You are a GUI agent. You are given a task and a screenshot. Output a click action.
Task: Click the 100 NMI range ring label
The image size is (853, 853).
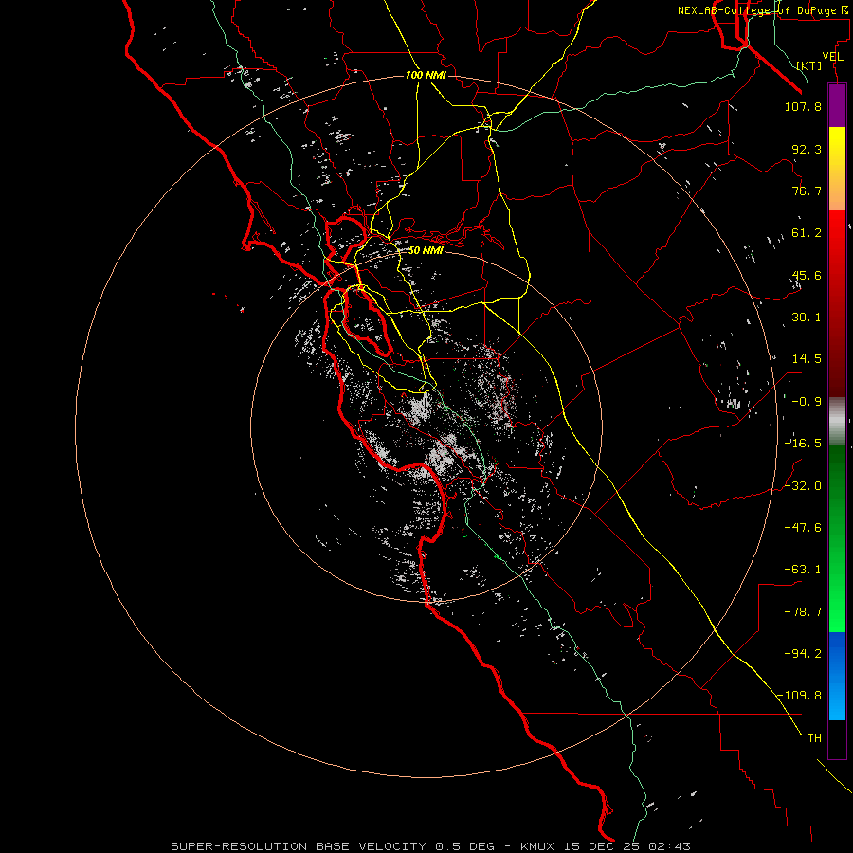pyautogui.click(x=426, y=75)
